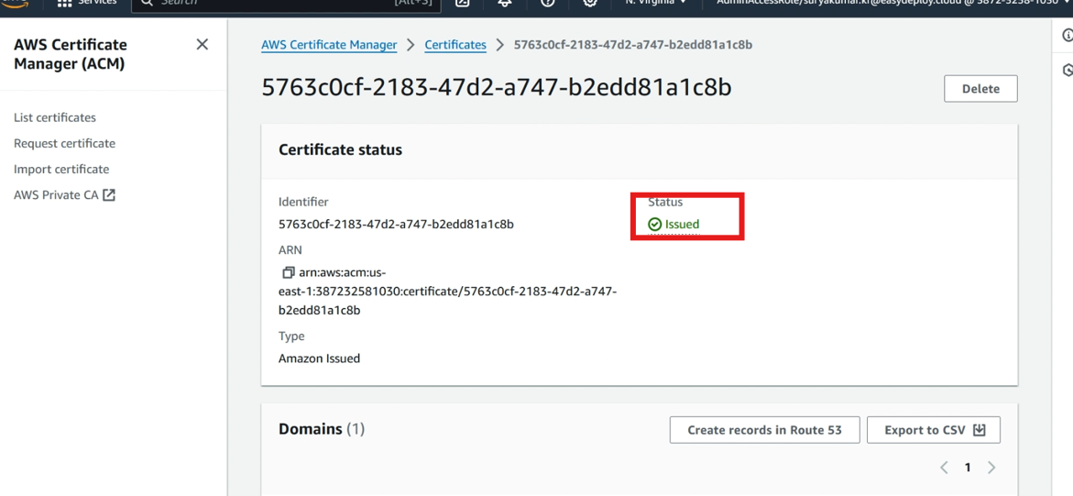Go to previous page of domains
Image resolution: width=1073 pixels, height=496 pixels.
(x=944, y=468)
